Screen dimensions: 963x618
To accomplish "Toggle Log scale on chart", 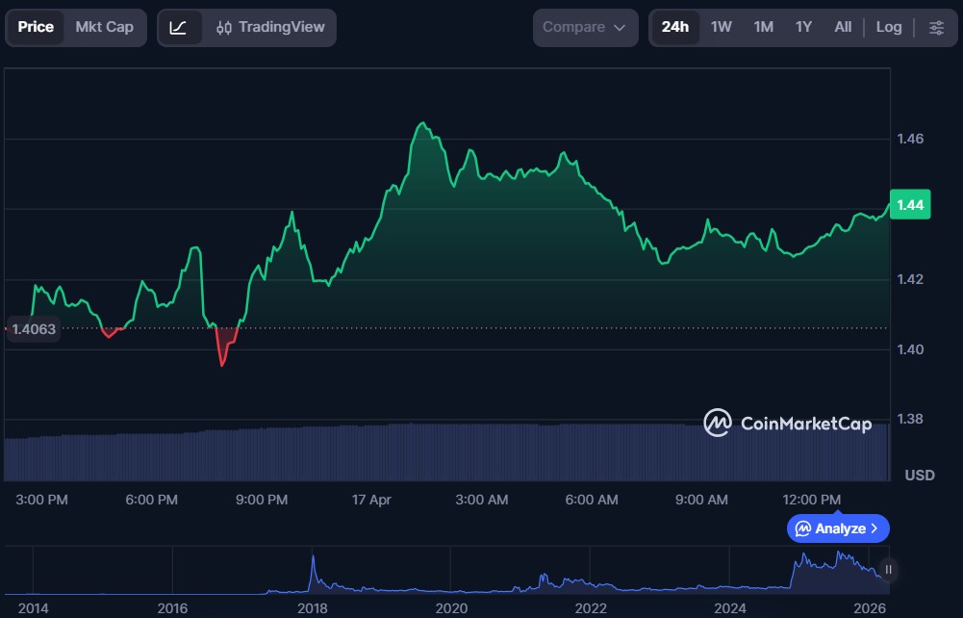I will tap(888, 27).
